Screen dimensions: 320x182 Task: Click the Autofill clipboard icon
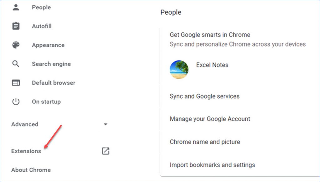coord(16,26)
